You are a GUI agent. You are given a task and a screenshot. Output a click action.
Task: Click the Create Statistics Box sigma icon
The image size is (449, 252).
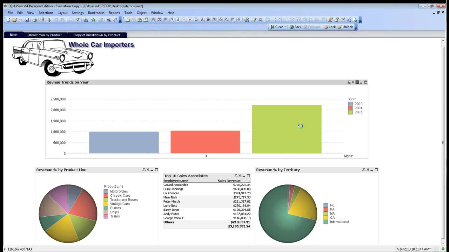point(159,20)
